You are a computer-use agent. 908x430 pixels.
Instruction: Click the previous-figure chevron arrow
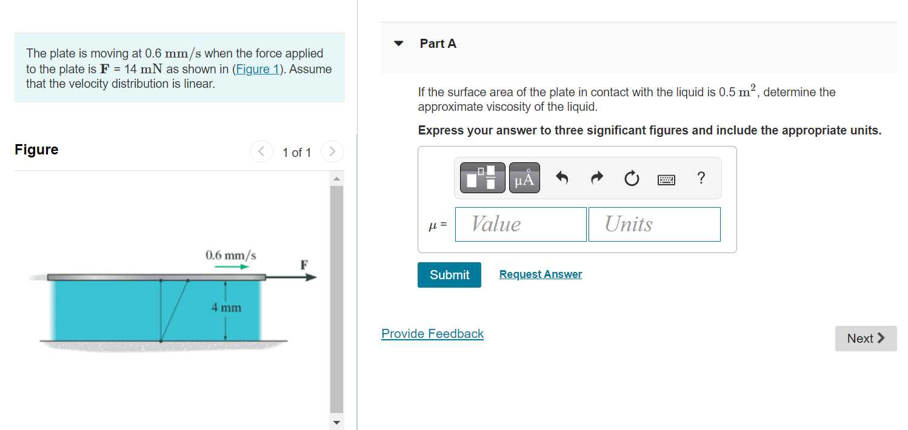point(261,151)
